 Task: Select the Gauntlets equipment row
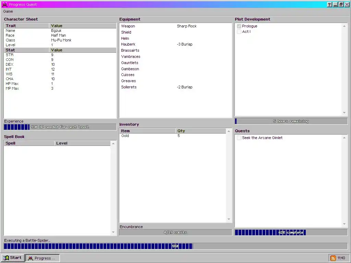175,63
